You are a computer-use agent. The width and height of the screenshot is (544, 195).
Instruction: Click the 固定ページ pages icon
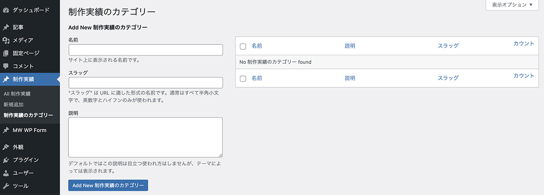coord(6,53)
